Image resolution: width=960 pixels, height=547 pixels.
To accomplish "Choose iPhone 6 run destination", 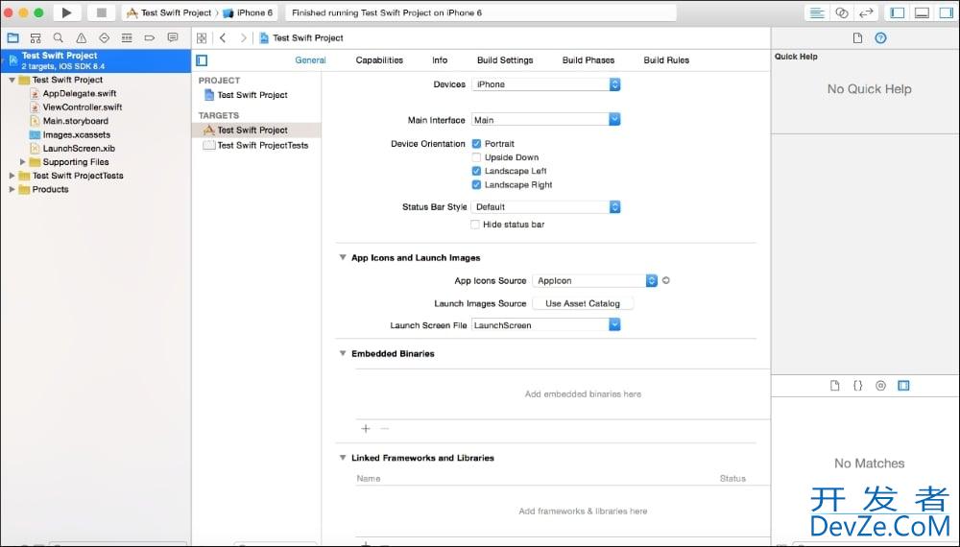I will (x=248, y=12).
